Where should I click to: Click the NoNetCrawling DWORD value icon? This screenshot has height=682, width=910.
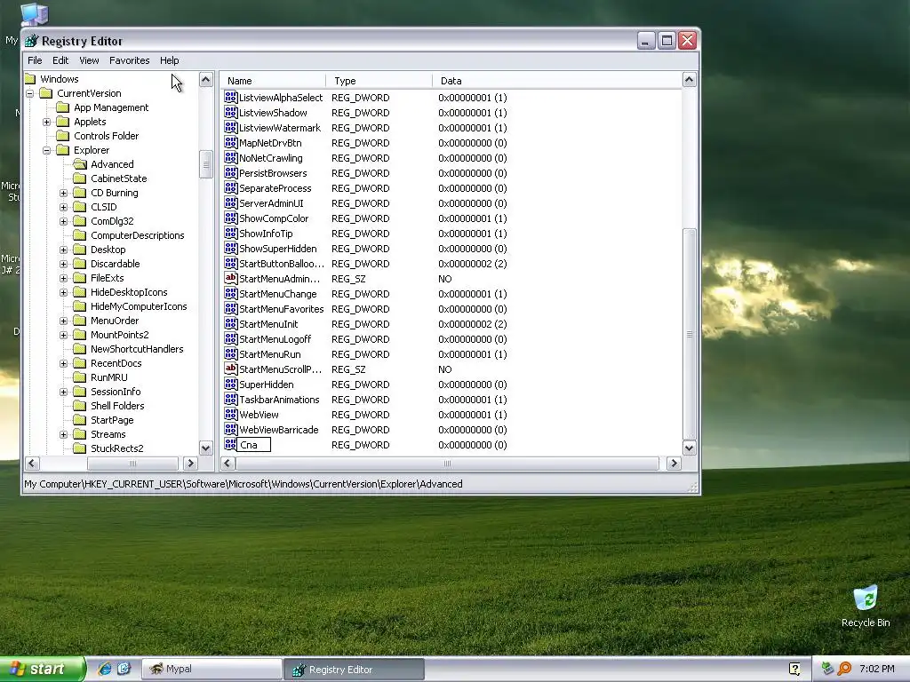231,158
